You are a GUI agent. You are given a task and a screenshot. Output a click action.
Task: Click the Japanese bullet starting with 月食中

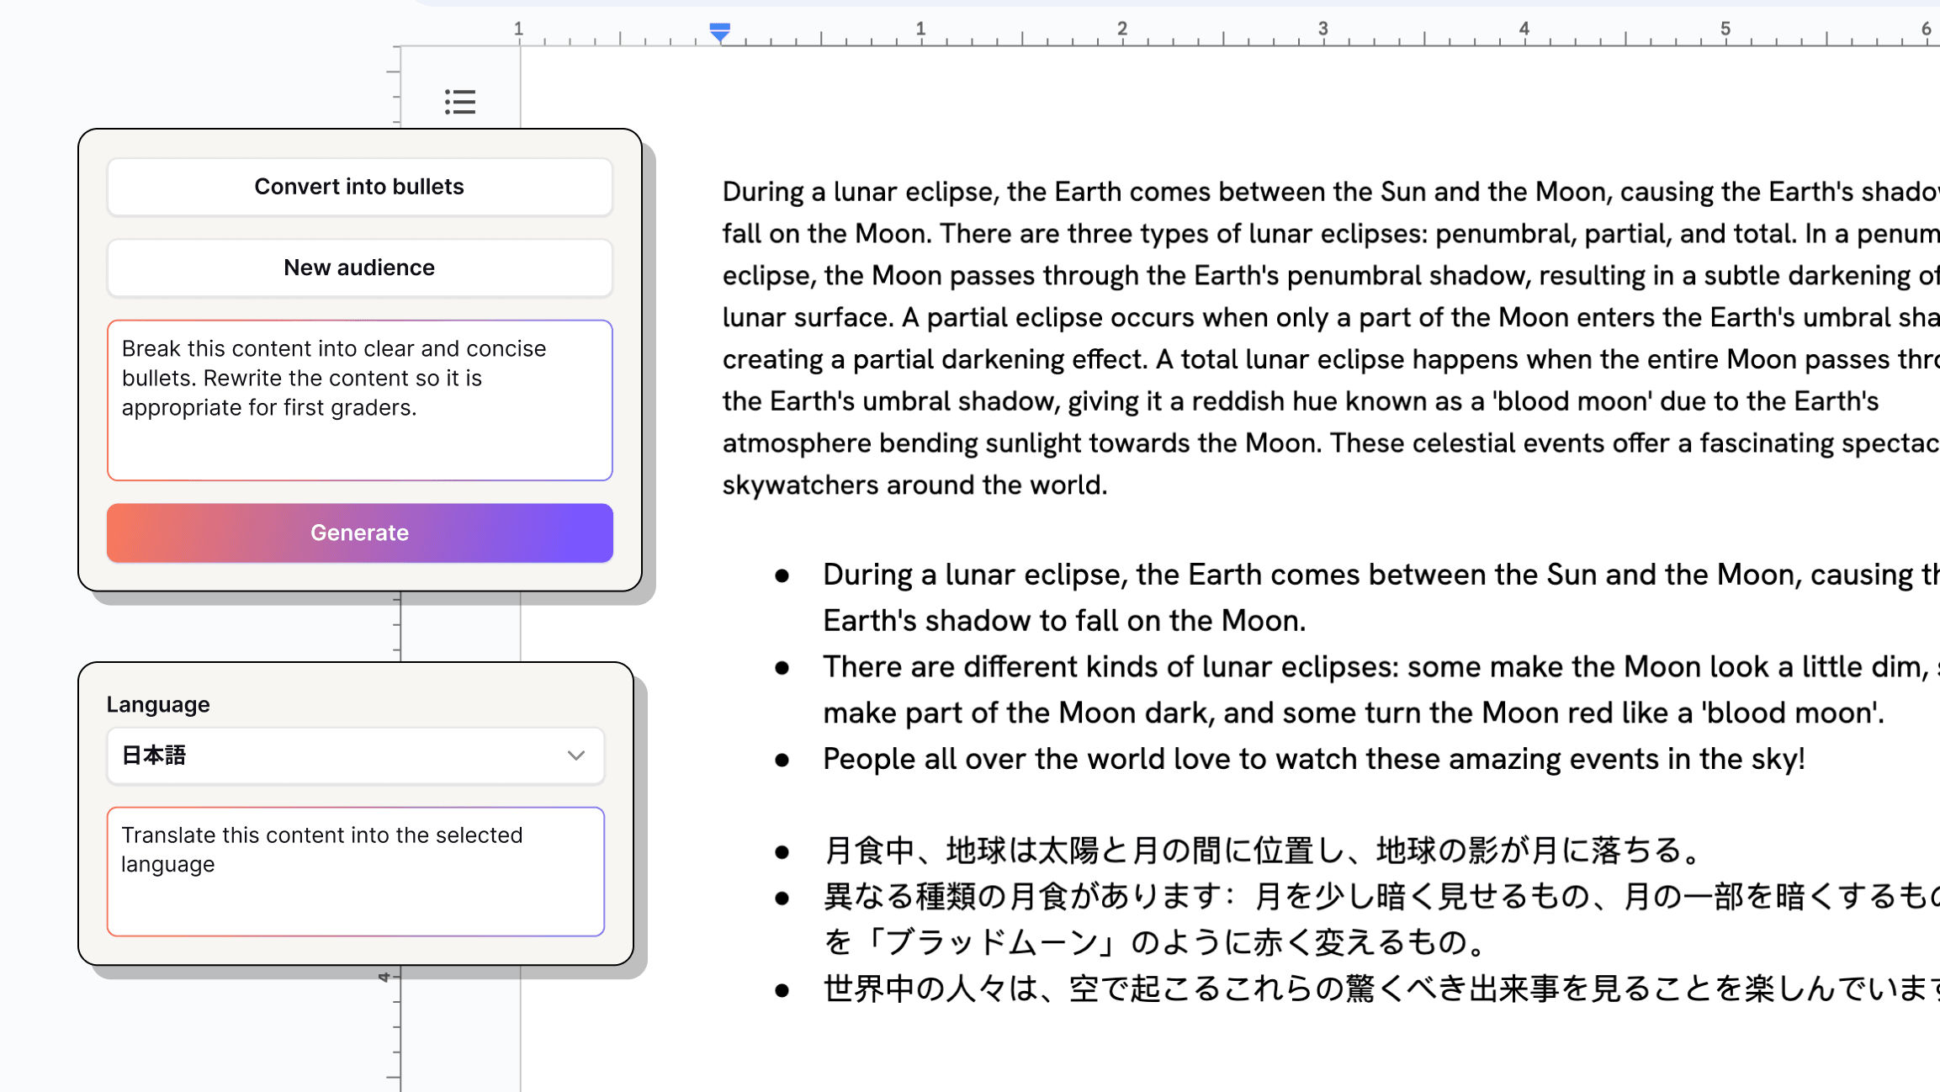tap(1262, 851)
